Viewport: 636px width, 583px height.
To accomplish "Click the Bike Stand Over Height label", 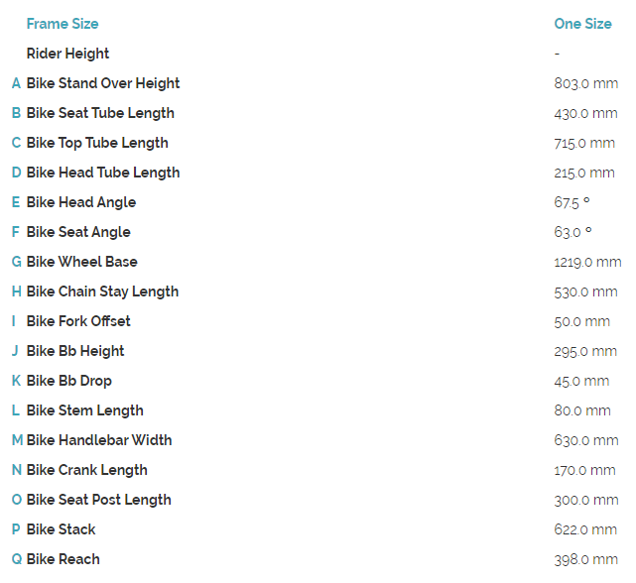I will (103, 83).
